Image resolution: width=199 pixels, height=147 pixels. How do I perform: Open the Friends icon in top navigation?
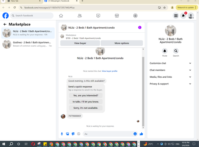click(x=80, y=16)
